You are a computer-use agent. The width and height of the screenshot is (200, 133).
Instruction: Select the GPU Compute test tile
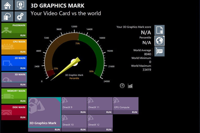[126, 104]
